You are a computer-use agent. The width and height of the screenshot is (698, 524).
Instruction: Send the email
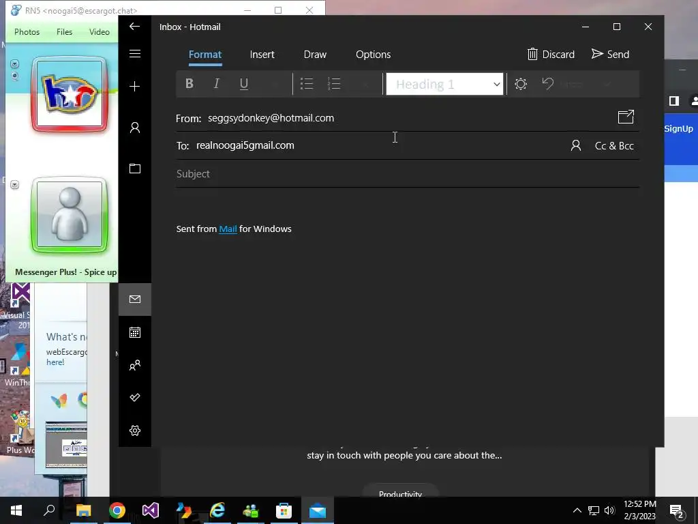[610, 55]
